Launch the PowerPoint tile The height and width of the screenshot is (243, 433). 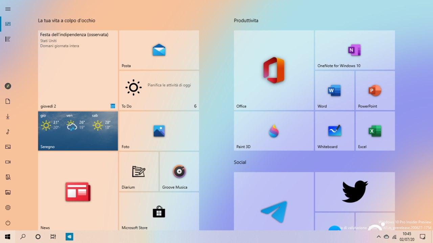coord(375,90)
